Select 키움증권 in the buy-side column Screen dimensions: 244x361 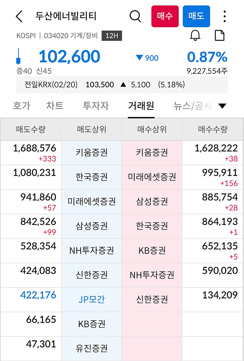[x=152, y=152]
